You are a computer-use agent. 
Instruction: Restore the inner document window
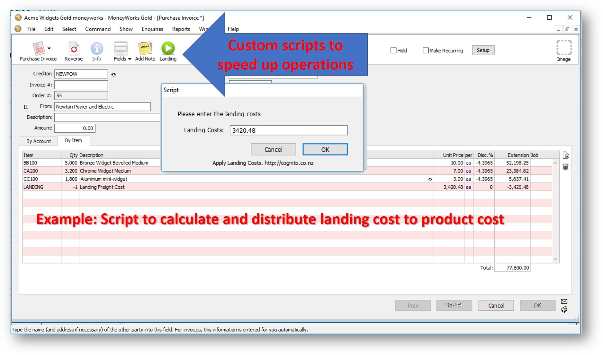(567, 29)
